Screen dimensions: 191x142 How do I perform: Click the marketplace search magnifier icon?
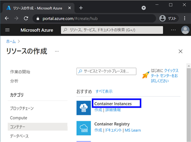(80, 71)
